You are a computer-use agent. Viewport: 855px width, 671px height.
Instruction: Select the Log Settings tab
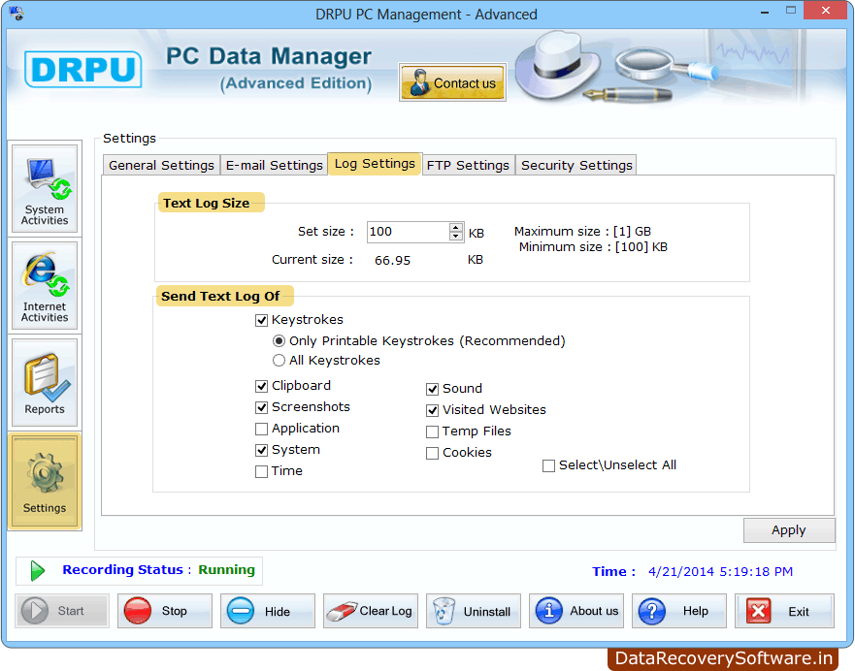coord(375,164)
